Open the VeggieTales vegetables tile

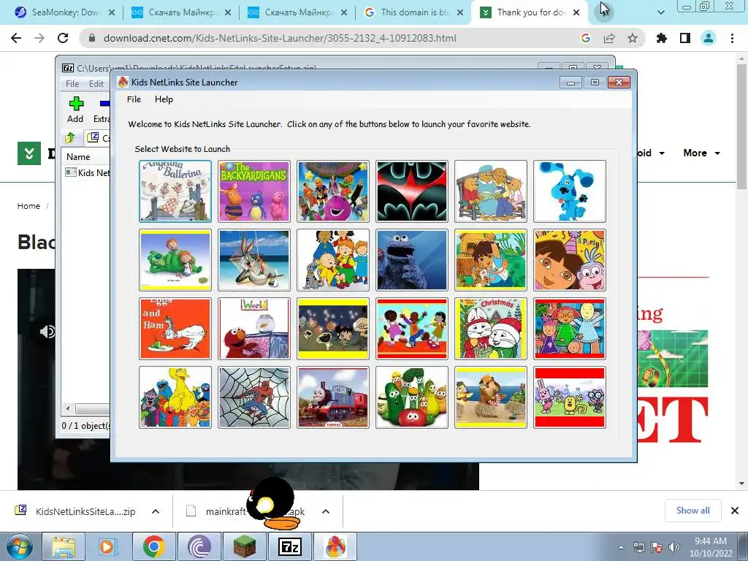coord(412,397)
